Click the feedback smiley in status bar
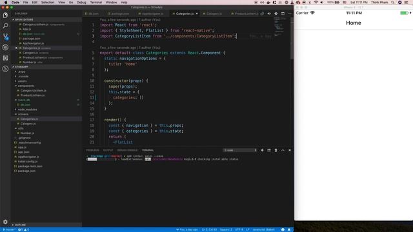Viewport: 413px width, 232px height. [x=283, y=229]
